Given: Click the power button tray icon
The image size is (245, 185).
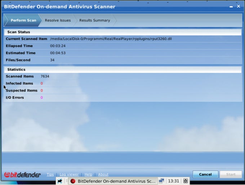Looking at the screenshot, I should tap(186, 181).
